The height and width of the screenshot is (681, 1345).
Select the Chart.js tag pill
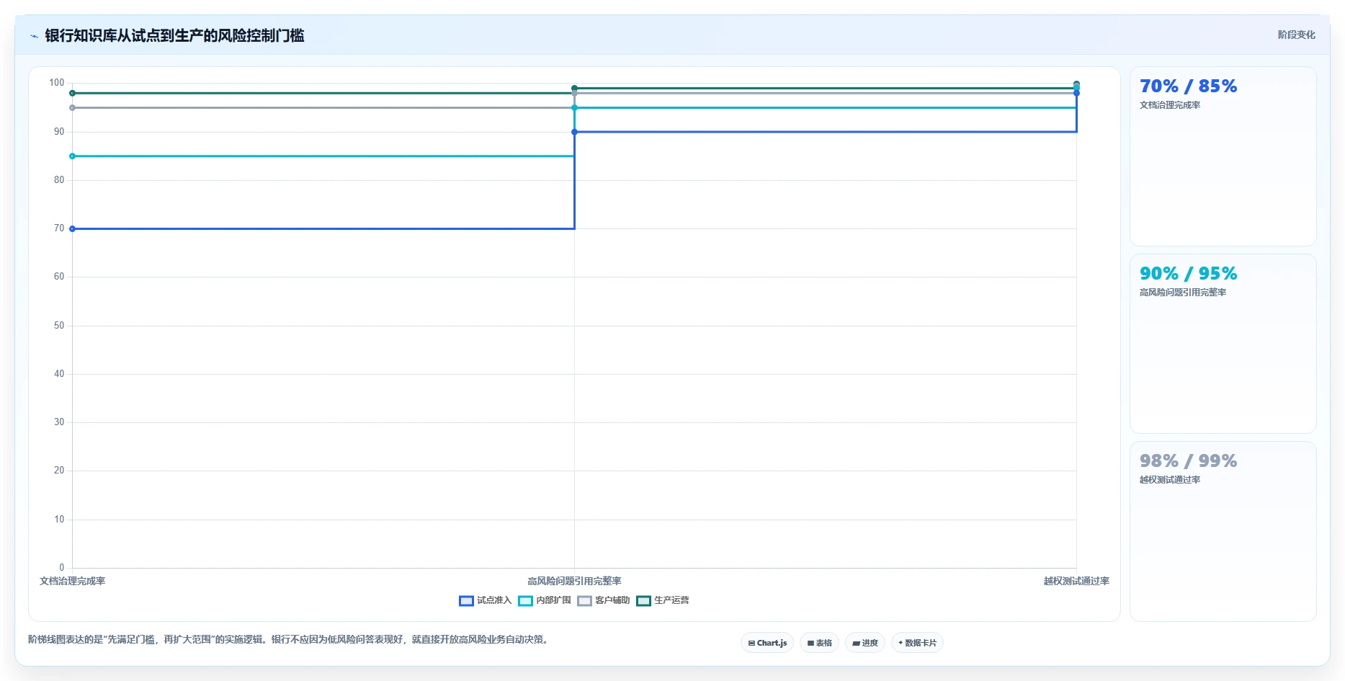click(767, 643)
